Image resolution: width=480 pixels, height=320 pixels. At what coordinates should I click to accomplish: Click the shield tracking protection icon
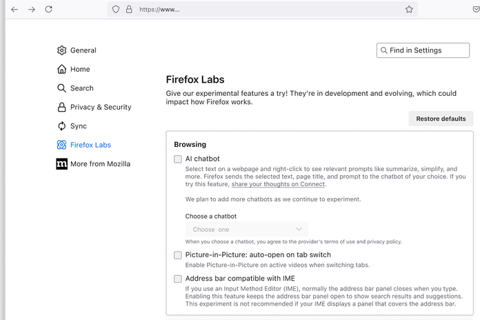pyautogui.click(x=116, y=10)
